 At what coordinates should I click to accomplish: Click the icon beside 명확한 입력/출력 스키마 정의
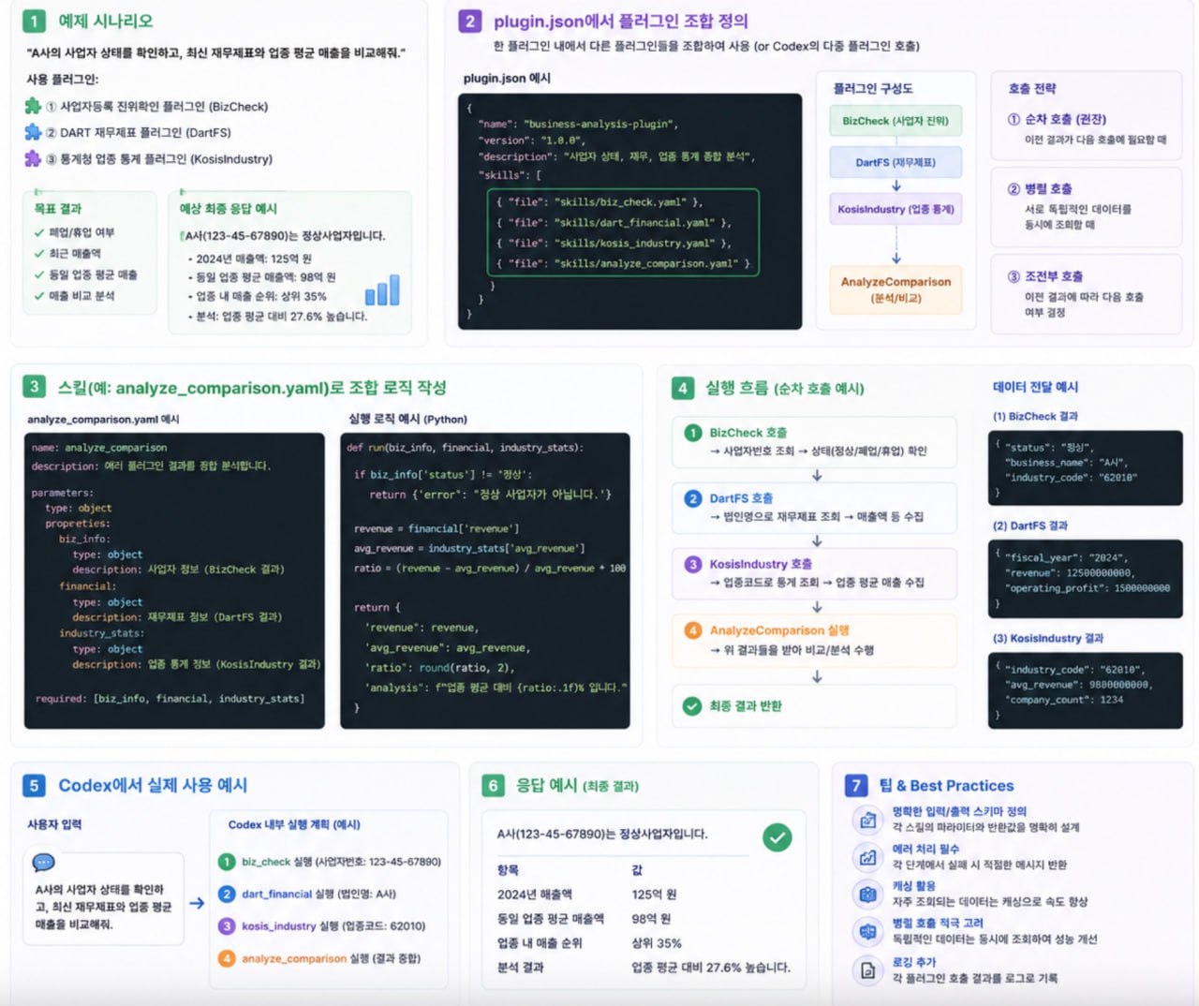point(868,820)
